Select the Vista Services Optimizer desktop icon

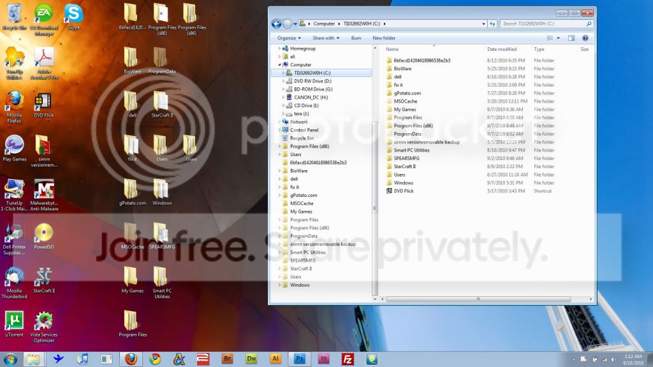pyautogui.click(x=44, y=327)
